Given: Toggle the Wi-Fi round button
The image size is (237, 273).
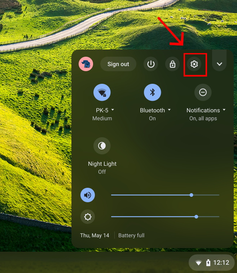Looking at the screenshot, I should 102,92.
